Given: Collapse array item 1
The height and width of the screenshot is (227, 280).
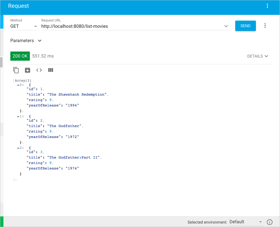Looking at the screenshot, I should pyautogui.click(x=18, y=116).
